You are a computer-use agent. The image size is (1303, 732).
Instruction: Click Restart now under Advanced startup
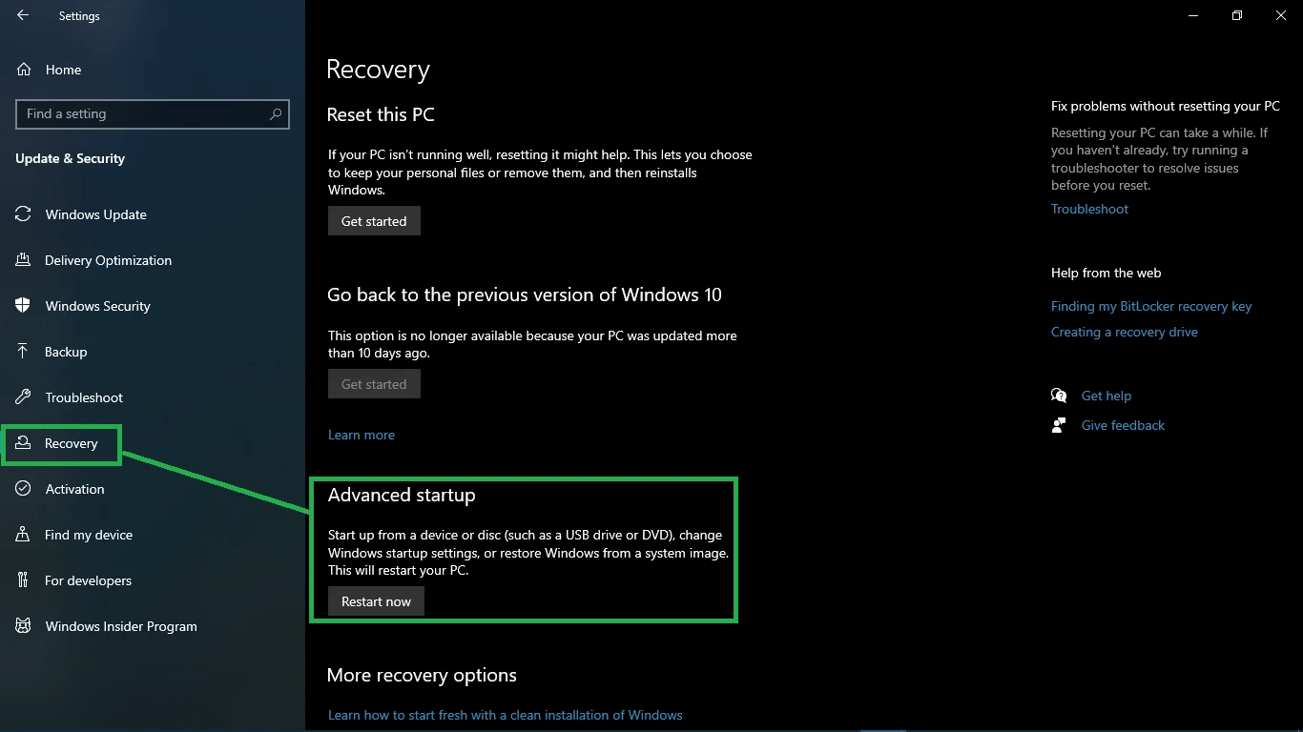click(376, 601)
